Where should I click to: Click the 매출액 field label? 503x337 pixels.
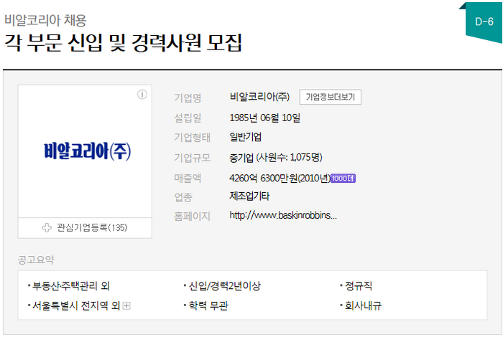pos(188,179)
